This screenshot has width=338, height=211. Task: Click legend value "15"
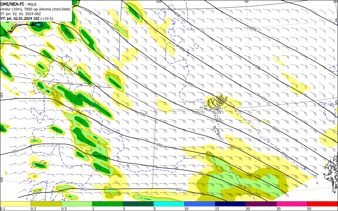pos(217,209)
